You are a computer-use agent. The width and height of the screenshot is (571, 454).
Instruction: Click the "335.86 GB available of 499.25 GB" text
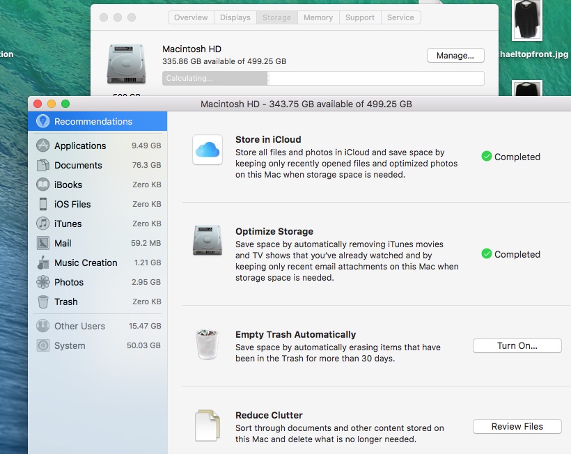224,61
